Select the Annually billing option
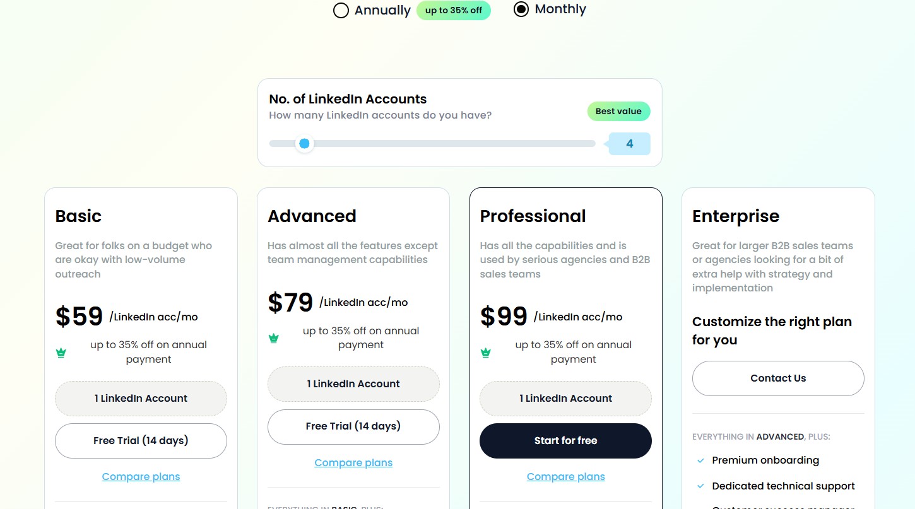The image size is (915, 509). (341, 10)
